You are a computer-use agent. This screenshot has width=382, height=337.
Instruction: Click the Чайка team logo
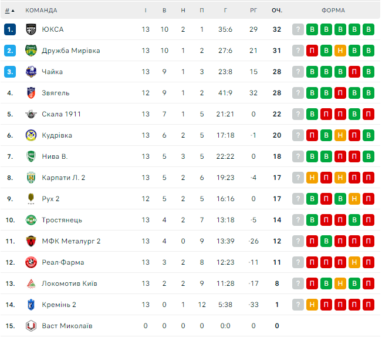pyautogui.click(x=31, y=72)
